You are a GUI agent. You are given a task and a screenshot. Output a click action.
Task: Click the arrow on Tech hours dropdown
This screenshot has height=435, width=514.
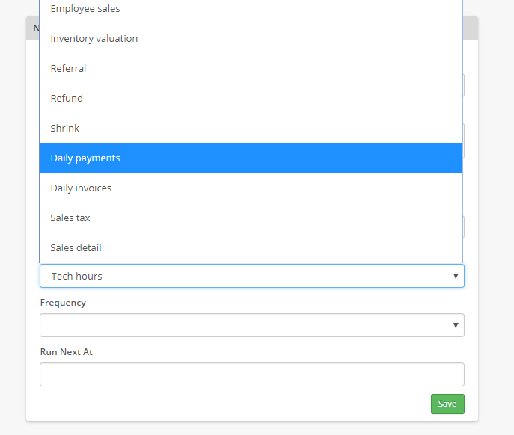pos(455,276)
